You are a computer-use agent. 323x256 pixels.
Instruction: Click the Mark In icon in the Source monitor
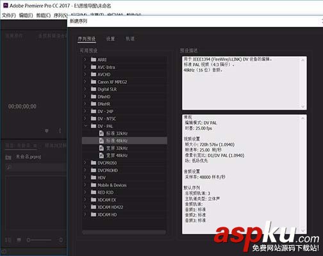60,131
